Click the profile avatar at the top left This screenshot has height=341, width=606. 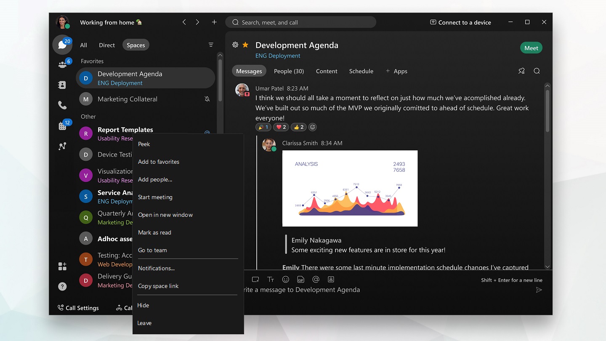pyautogui.click(x=62, y=22)
